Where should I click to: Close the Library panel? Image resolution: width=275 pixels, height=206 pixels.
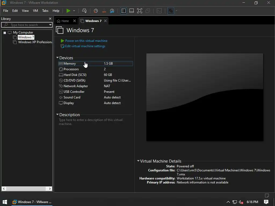50,19
